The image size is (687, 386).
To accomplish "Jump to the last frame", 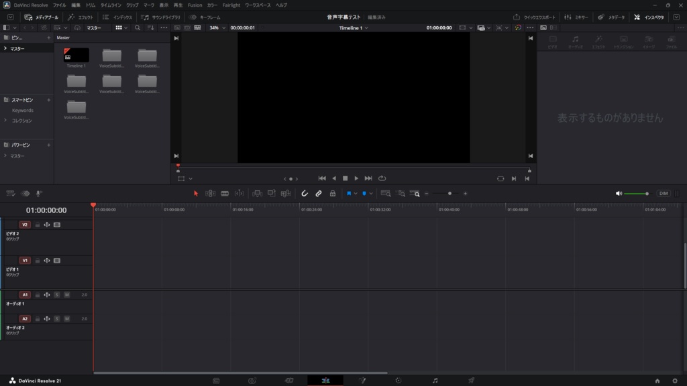I will [368, 178].
